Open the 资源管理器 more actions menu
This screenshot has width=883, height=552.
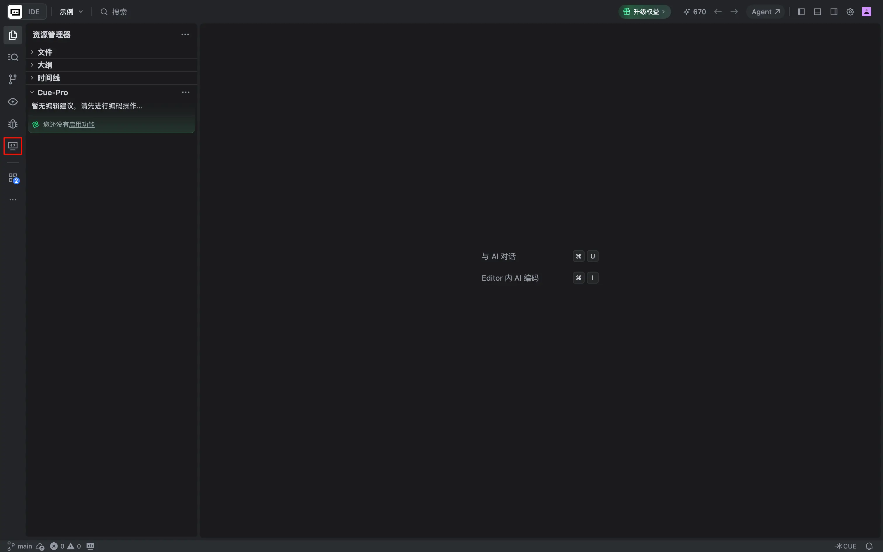[185, 35]
